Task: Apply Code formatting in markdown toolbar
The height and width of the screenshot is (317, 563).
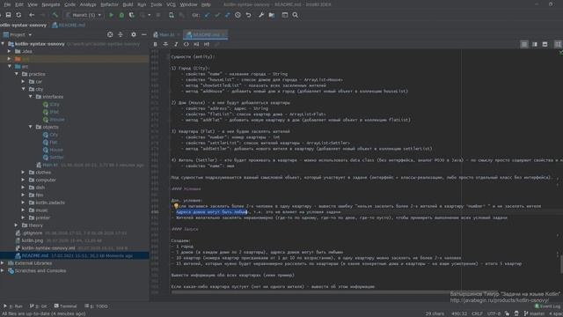Action: pyautogui.click(x=186, y=44)
